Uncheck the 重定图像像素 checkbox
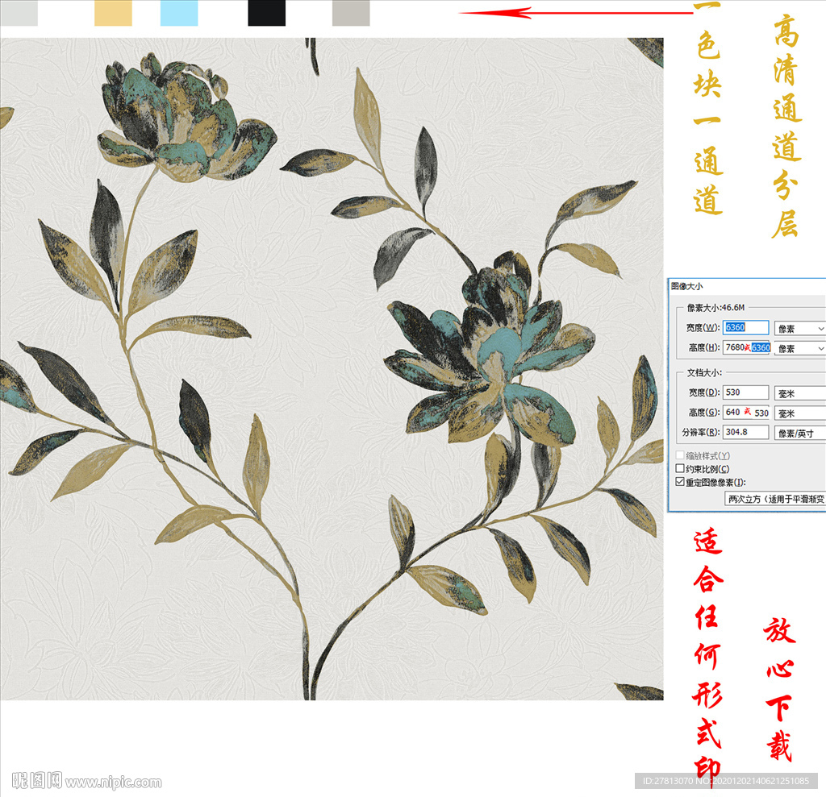 click(x=679, y=482)
